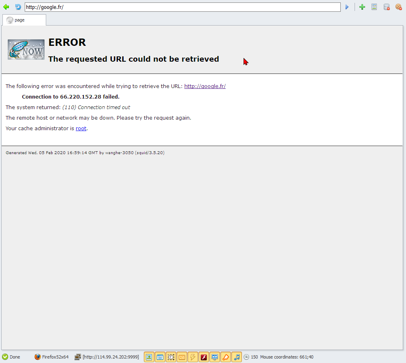
Task: Toggle Flash plugin in status bar
Action: click(x=204, y=357)
